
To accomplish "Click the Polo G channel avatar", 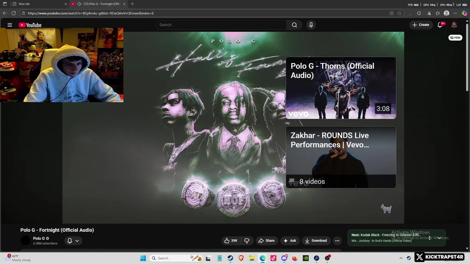I will pos(25,241).
